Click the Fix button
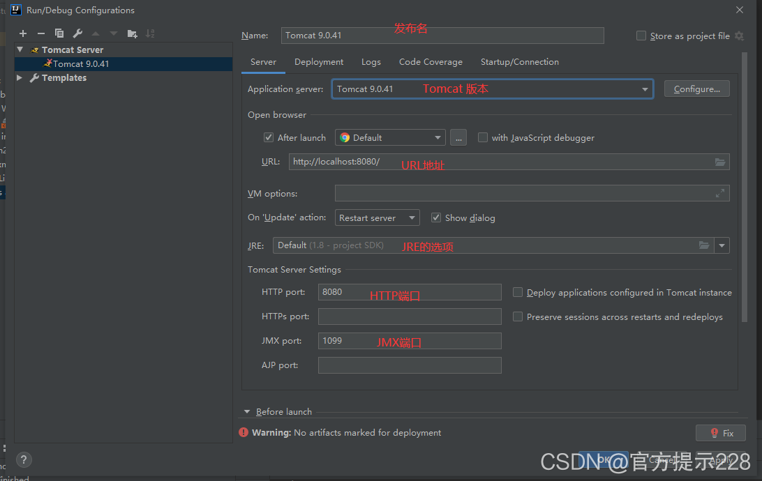 tap(721, 433)
